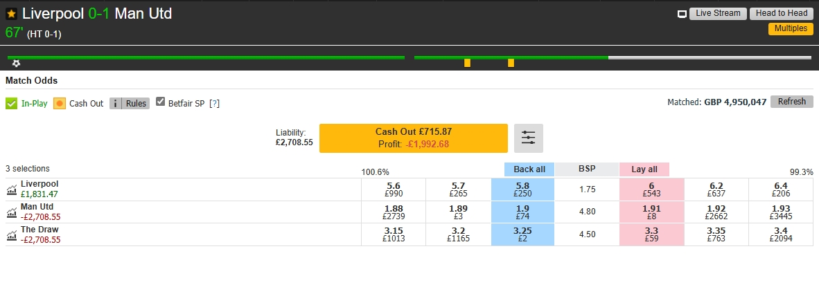Open the Betfair SP help [?] link
The width and height of the screenshot is (819, 287).
tap(214, 104)
